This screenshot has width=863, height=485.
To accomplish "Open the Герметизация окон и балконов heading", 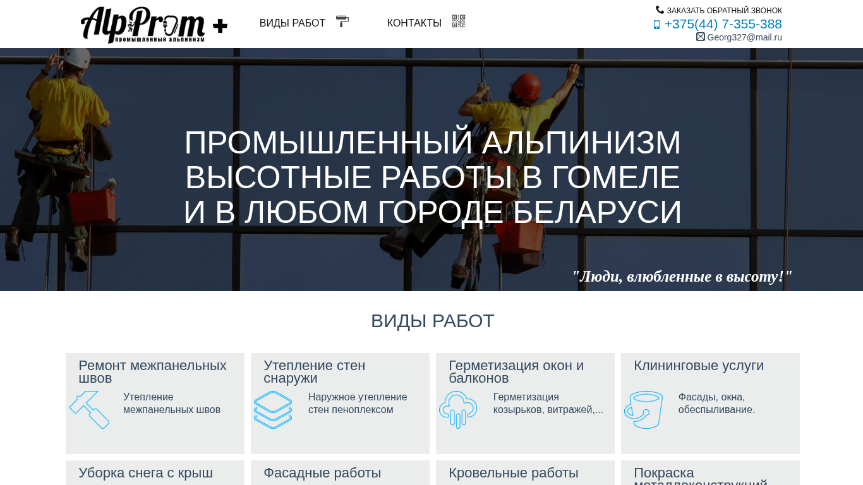I will [516, 372].
